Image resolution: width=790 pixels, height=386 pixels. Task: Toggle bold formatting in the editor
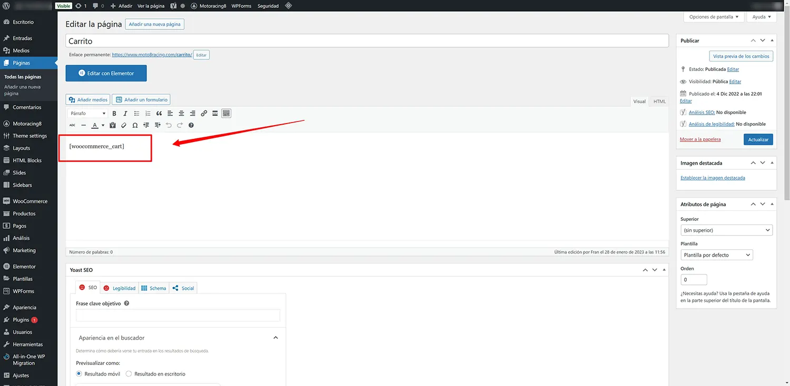point(114,113)
